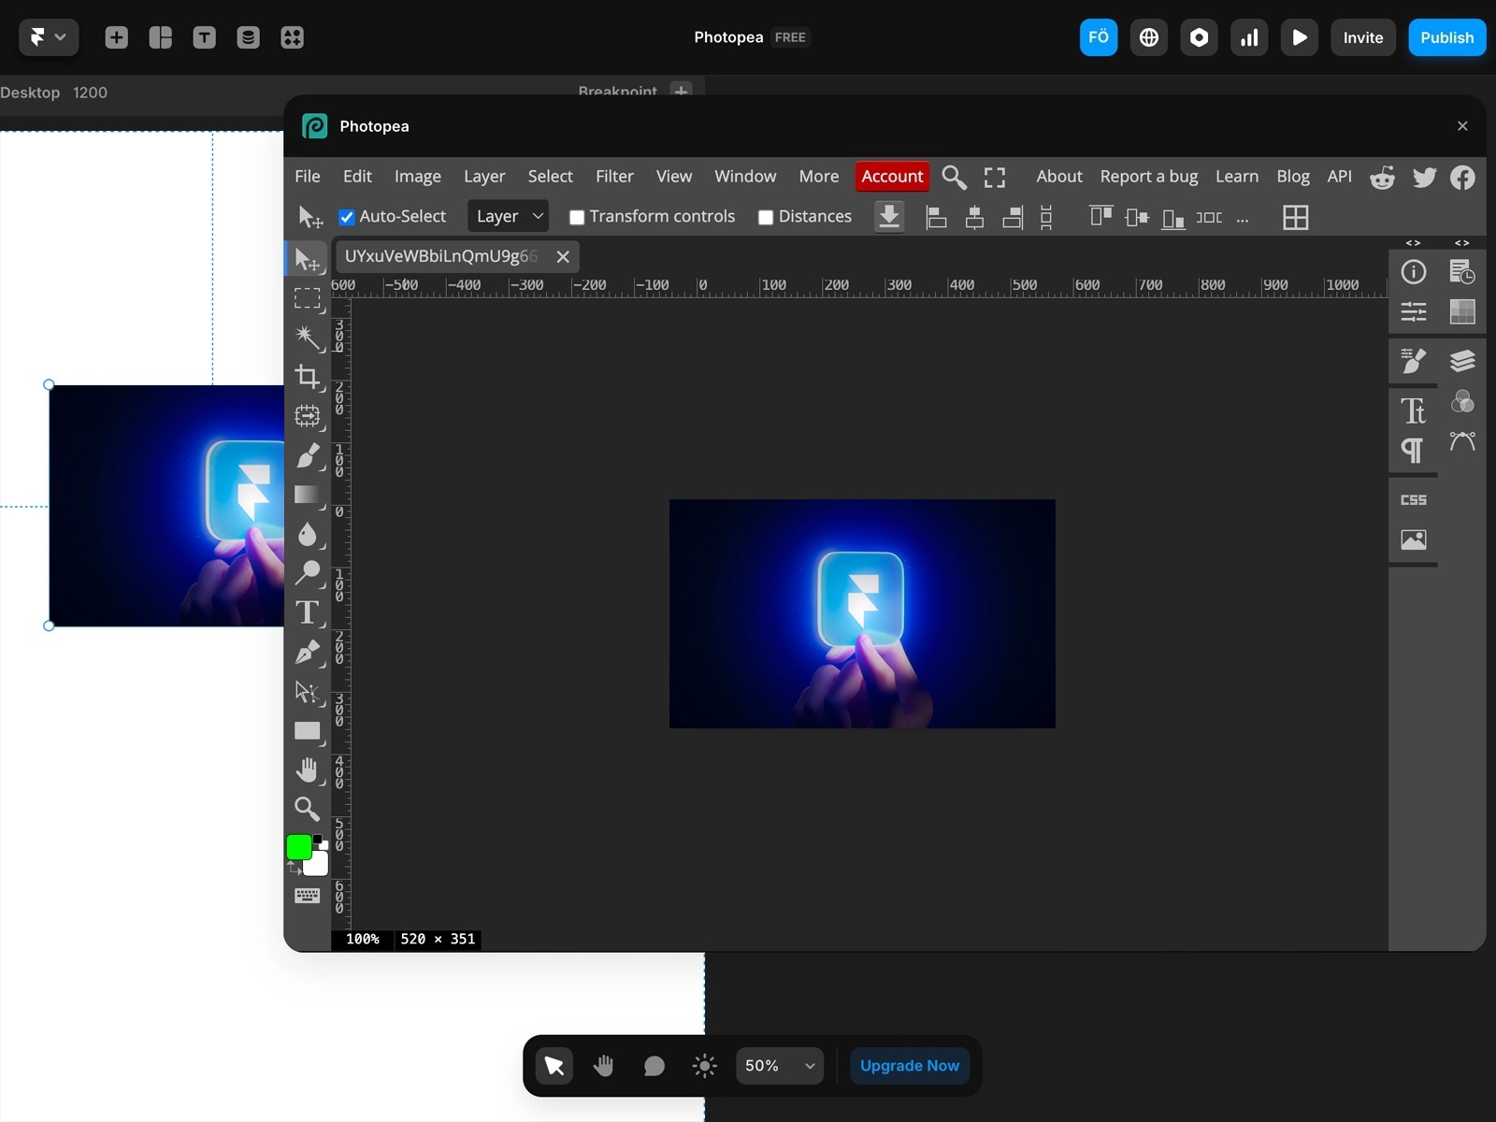Select the Pen tool
The image size is (1496, 1122).
pos(309,653)
